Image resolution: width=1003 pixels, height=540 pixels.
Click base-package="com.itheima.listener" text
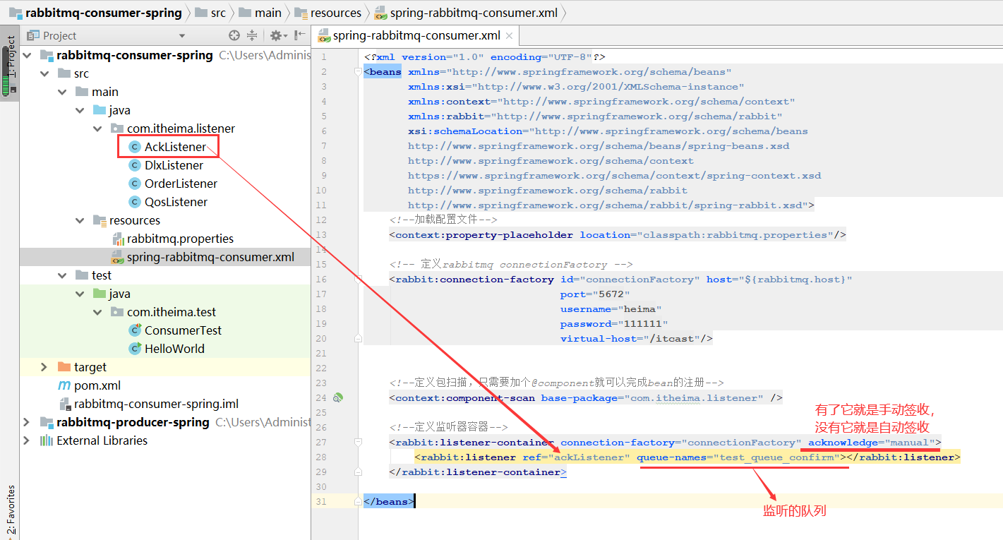click(x=652, y=398)
